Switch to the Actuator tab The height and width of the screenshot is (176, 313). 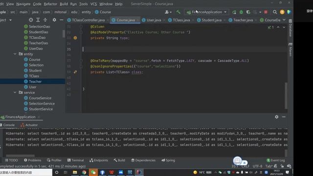click(29, 125)
